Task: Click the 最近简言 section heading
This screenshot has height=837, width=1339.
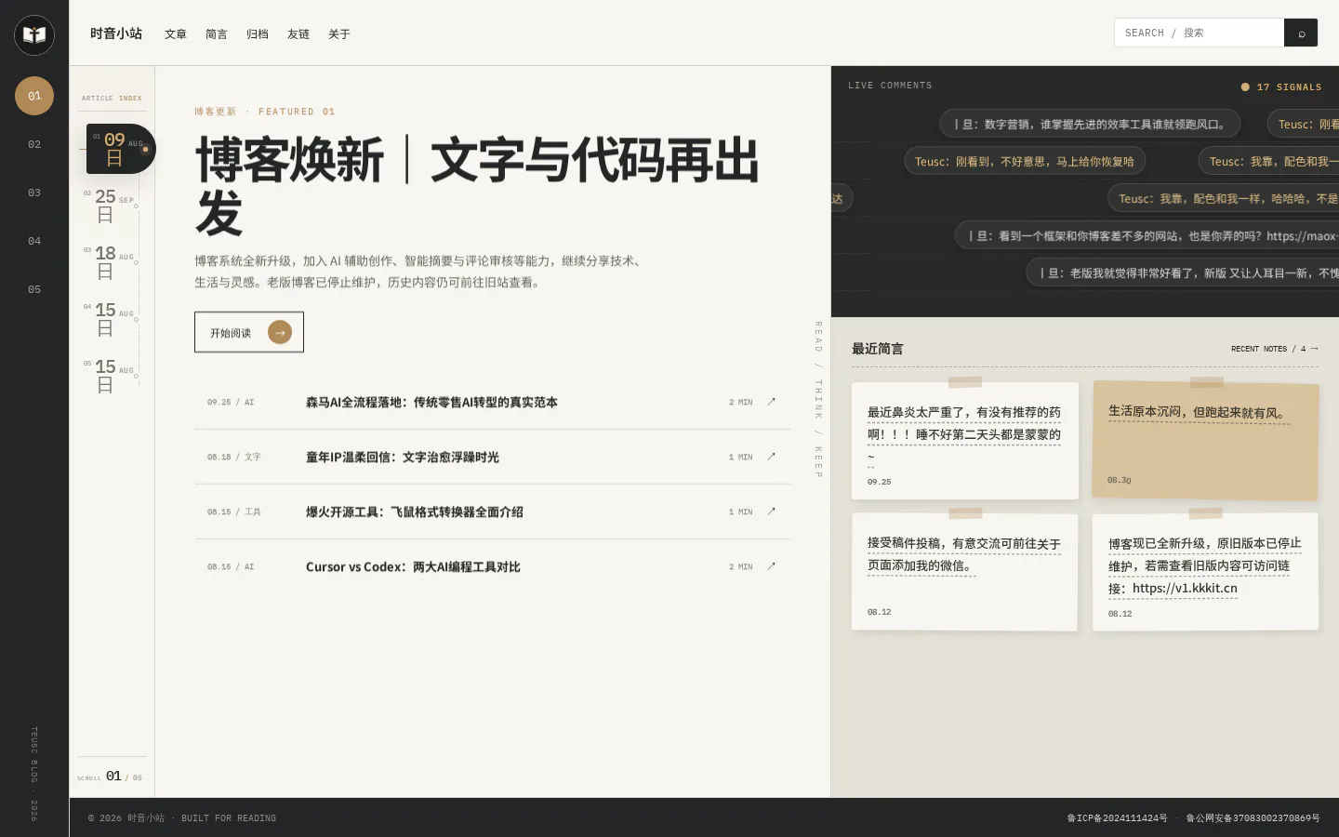Action: click(878, 349)
